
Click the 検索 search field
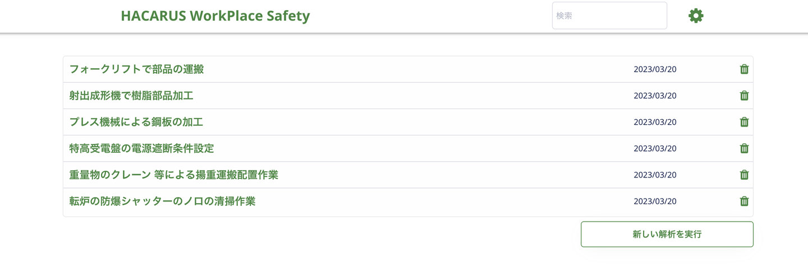(609, 16)
